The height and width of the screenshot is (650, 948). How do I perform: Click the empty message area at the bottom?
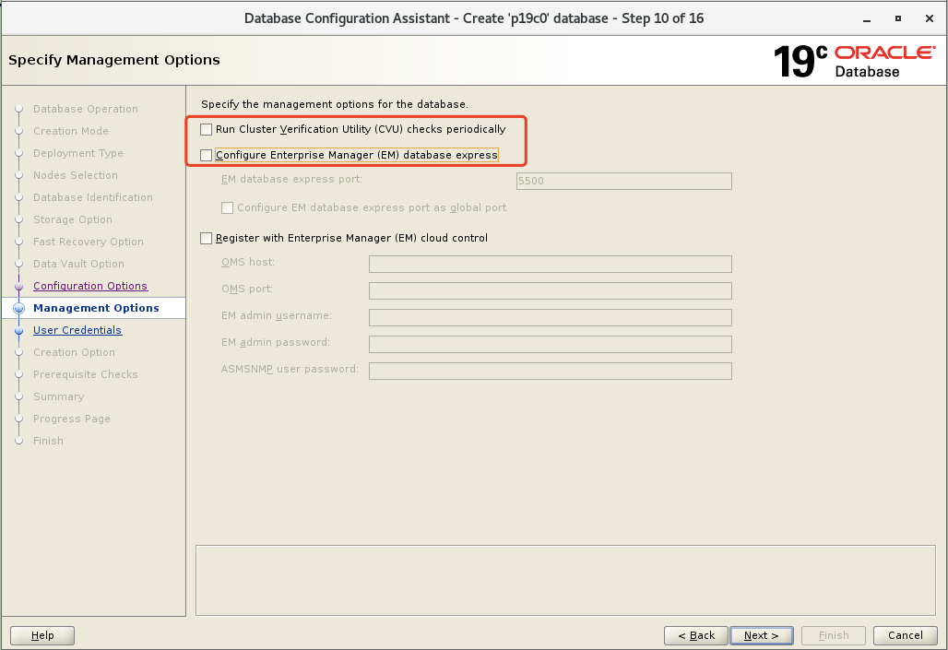(x=565, y=581)
